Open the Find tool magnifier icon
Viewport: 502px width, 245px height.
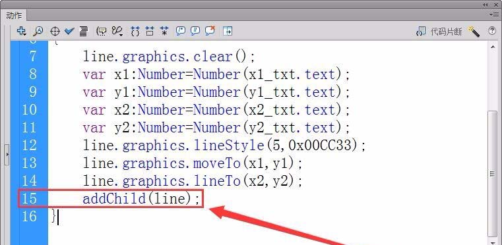coord(38,31)
